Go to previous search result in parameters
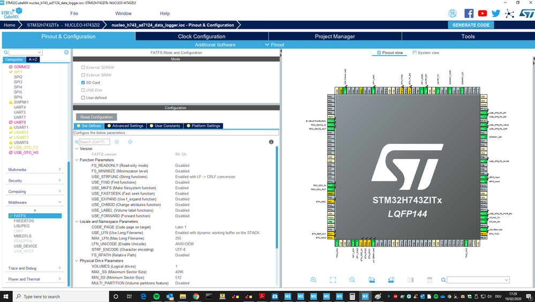This screenshot has width=535, height=302. (x=117, y=142)
